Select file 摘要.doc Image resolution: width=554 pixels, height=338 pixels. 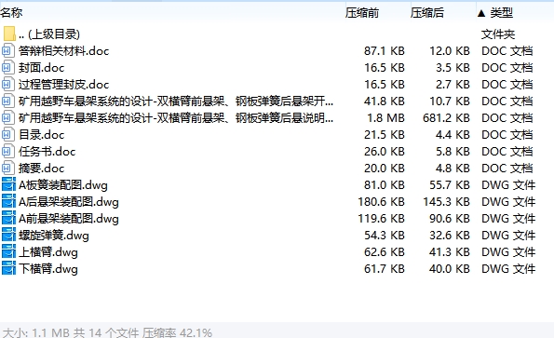[x=41, y=169]
